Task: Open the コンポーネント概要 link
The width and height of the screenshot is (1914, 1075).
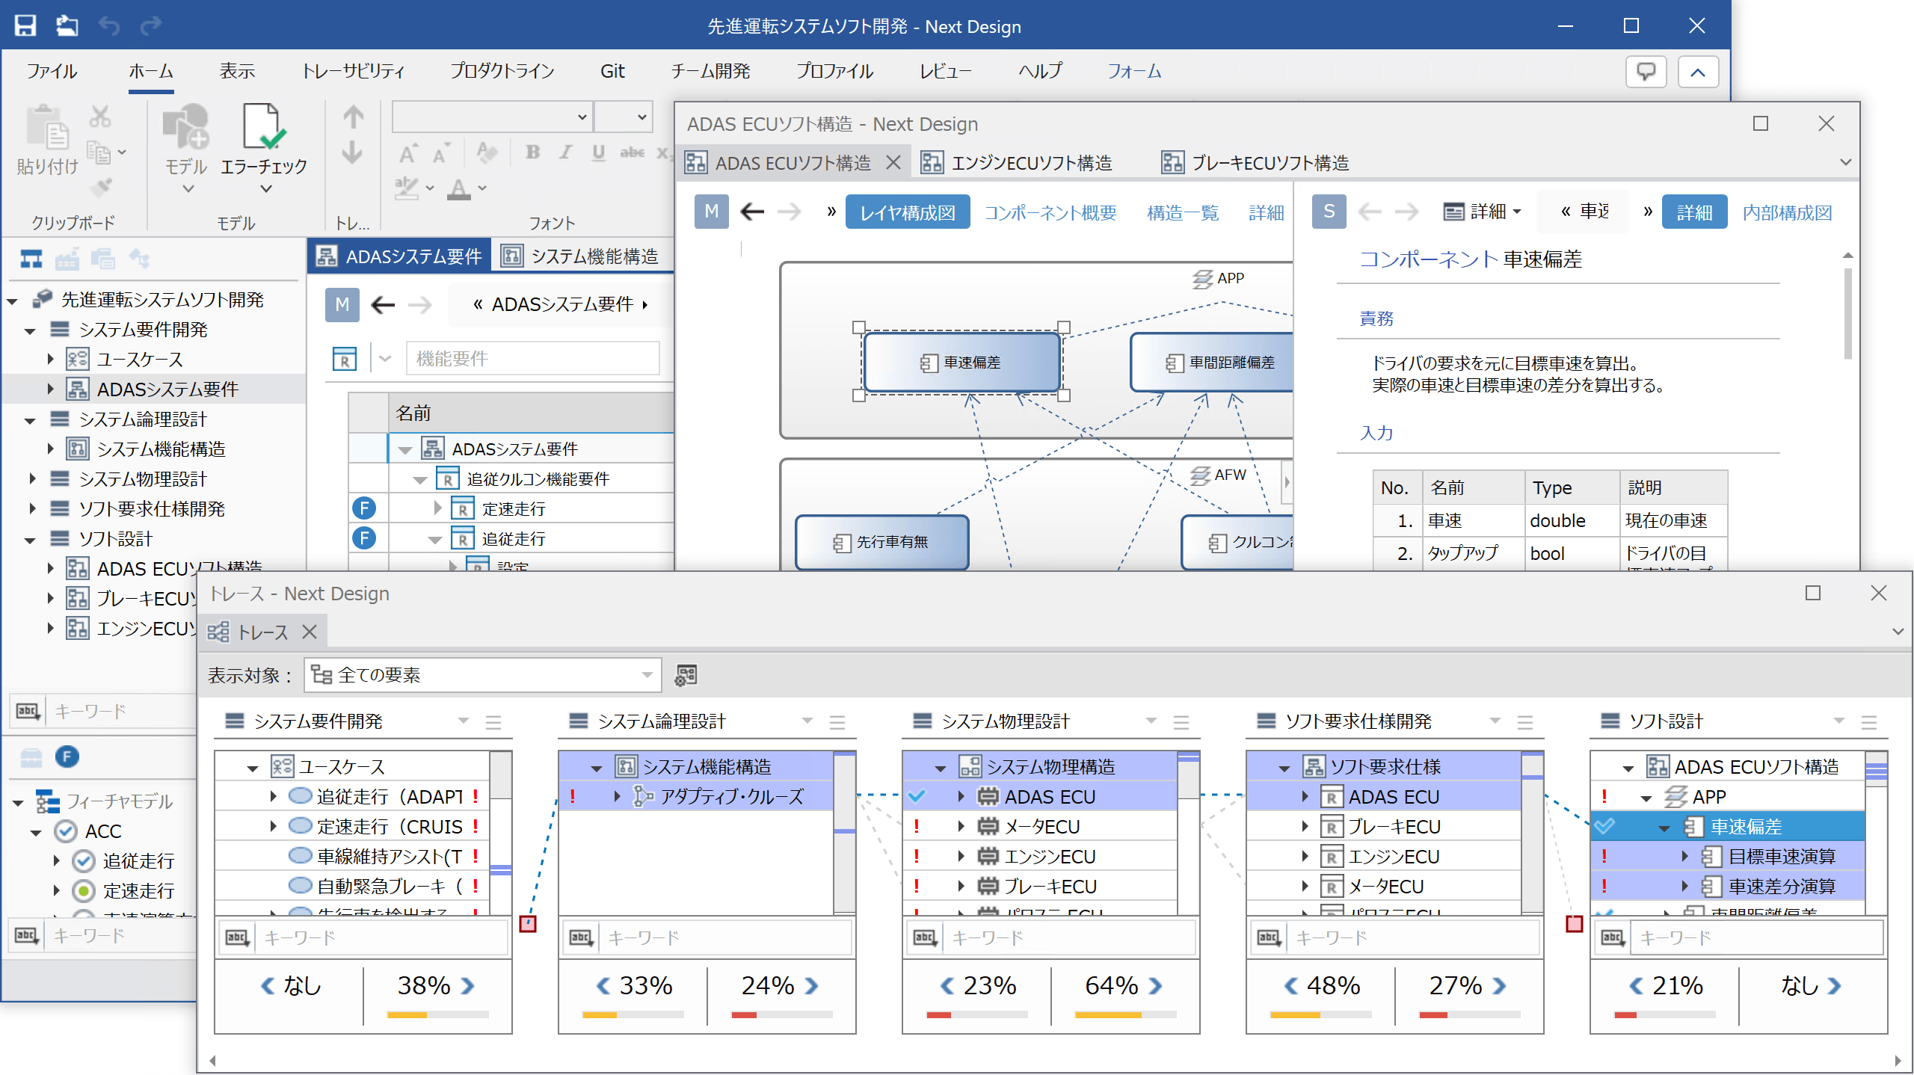Action: 1050,212
